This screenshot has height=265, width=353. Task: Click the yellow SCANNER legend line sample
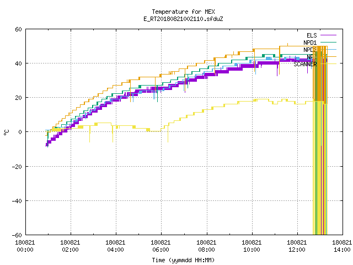(x=328, y=64)
